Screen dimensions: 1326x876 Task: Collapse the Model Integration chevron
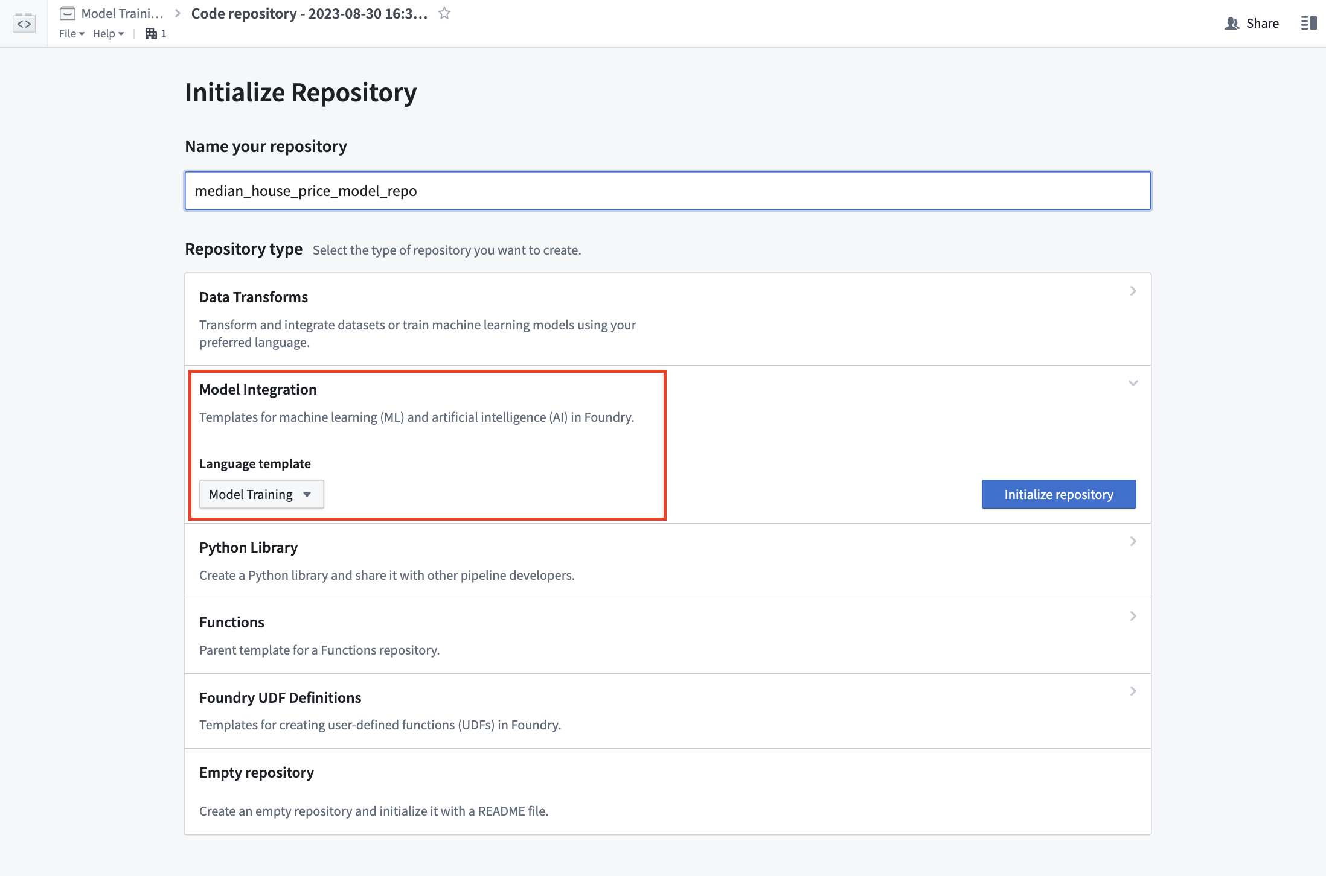[x=1133, y=383]
